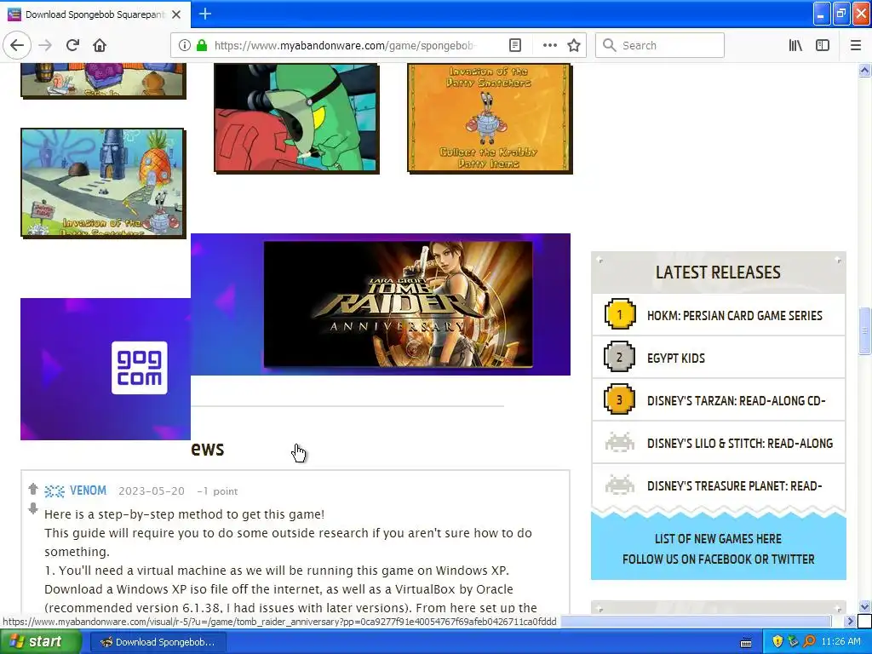872x654 pixels.
Task: Click VENOM's pixel avatar icon
Action: [54, 491]
